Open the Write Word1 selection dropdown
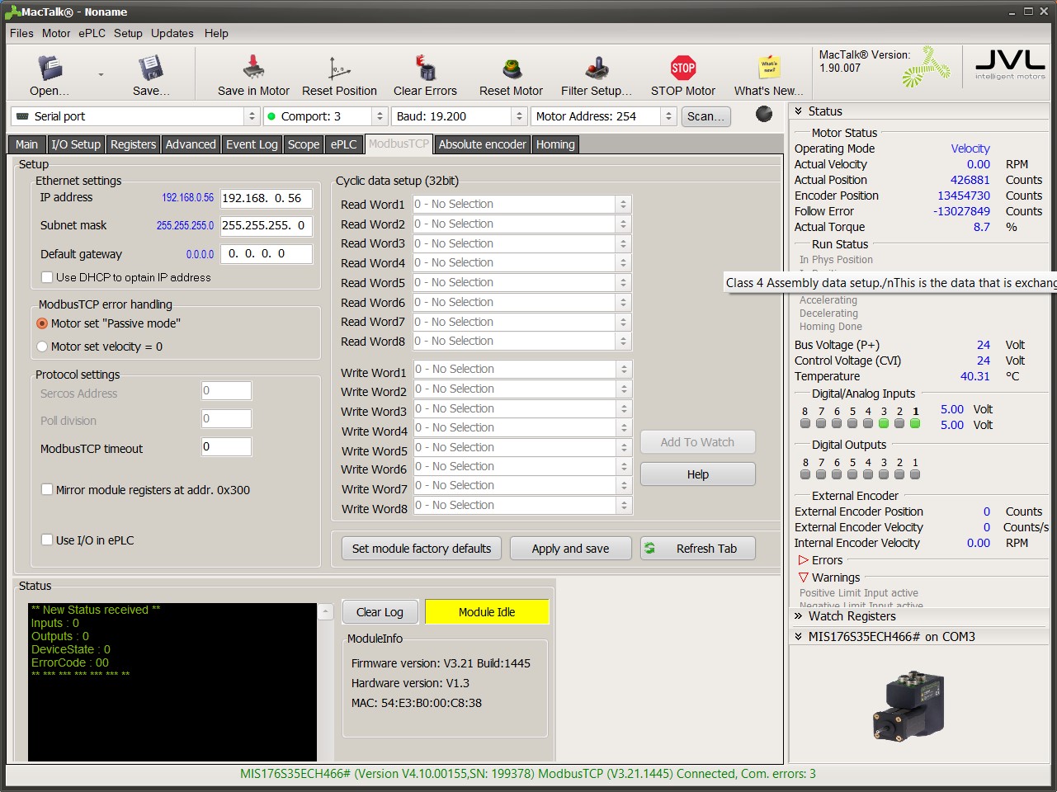 tap(624, 369)
